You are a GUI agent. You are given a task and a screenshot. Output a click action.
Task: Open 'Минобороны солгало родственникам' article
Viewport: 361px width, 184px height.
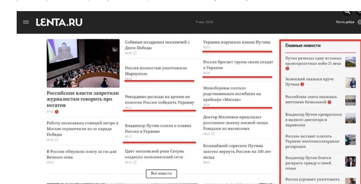coord(232,94)
